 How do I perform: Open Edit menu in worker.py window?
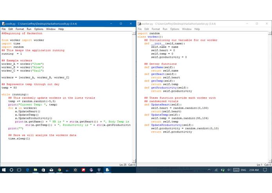click(147, 29)
